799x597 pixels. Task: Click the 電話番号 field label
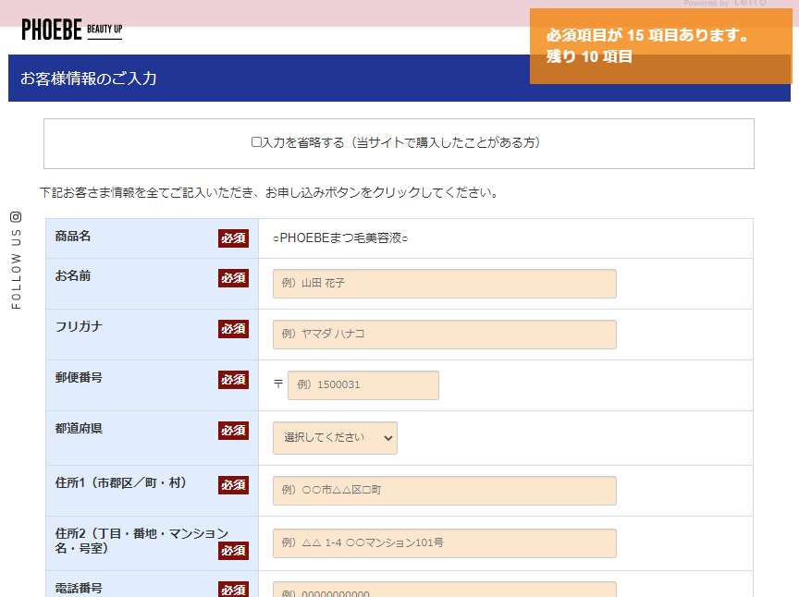coord(79,589)
